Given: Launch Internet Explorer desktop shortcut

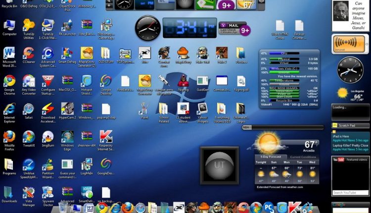Looking at the screenshot, I should coord(9,112).
